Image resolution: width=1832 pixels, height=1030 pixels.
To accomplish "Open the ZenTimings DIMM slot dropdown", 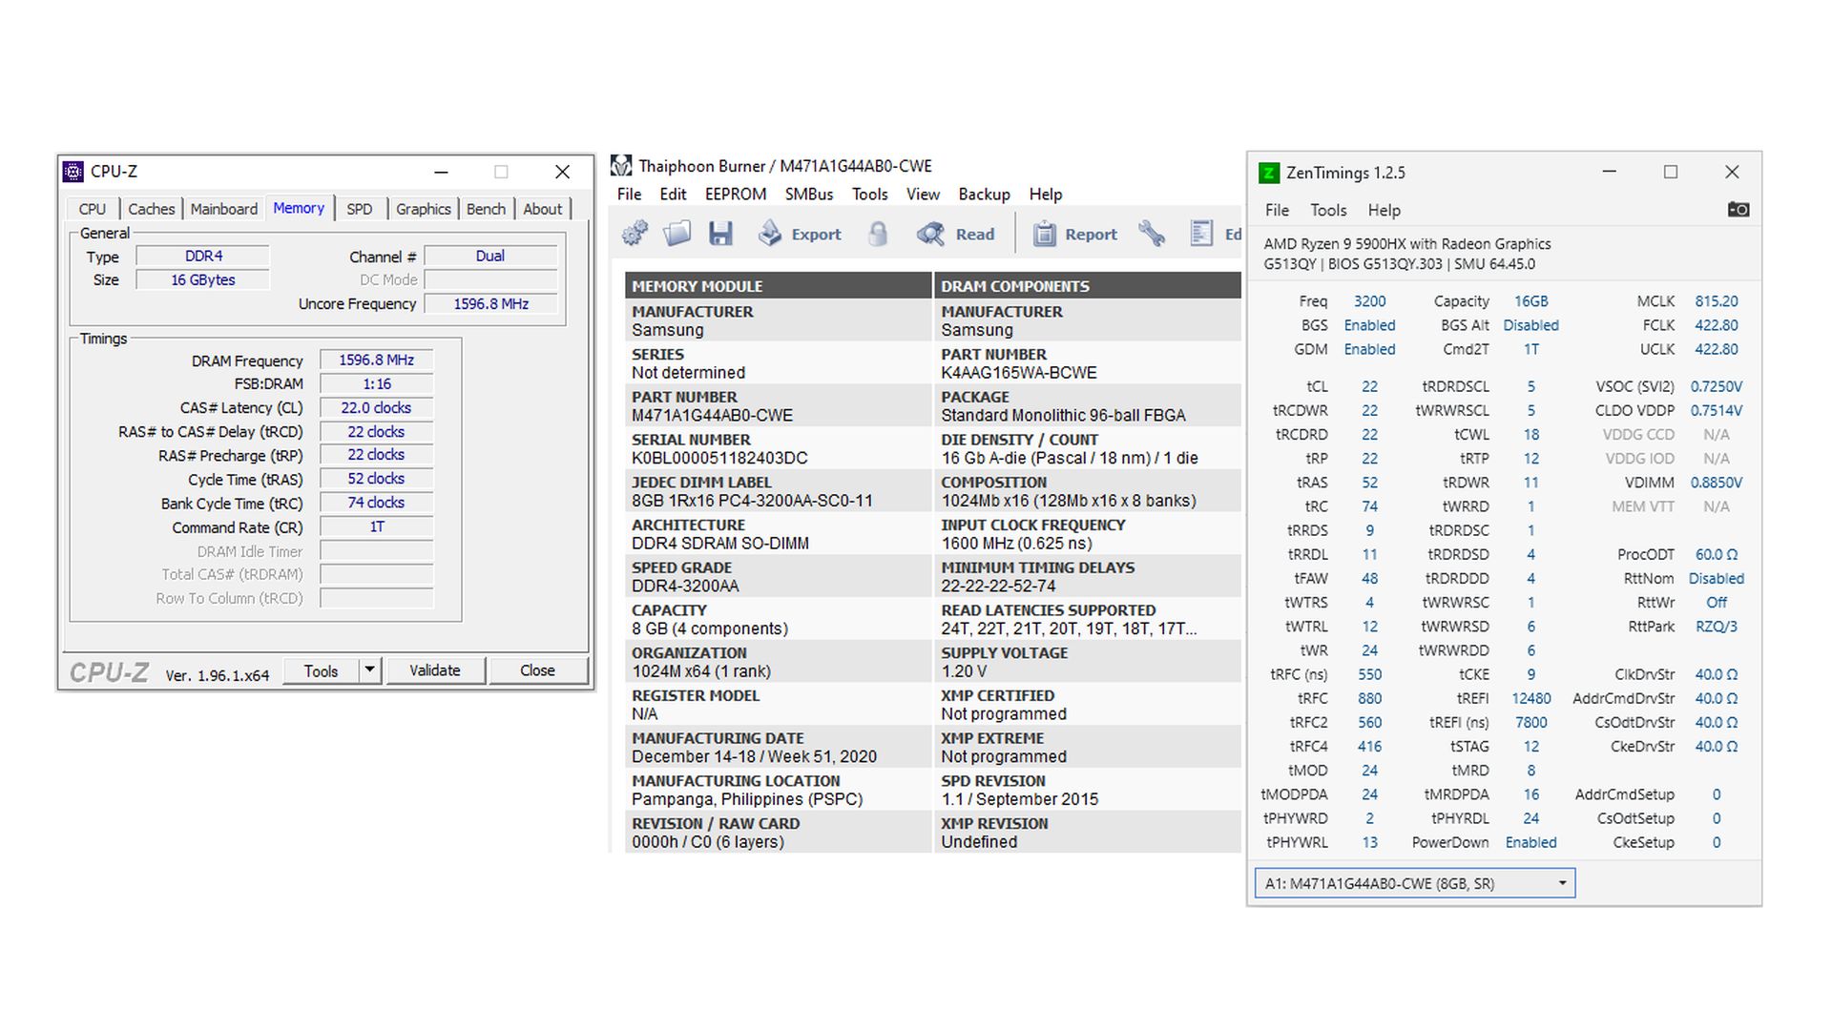I will 1561,883.
